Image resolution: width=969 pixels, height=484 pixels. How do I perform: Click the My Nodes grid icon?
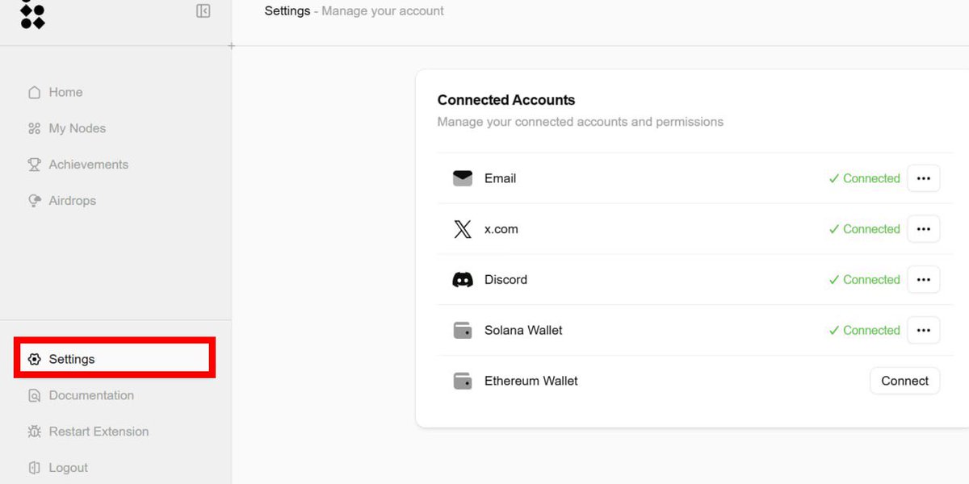tap(34, 128)
